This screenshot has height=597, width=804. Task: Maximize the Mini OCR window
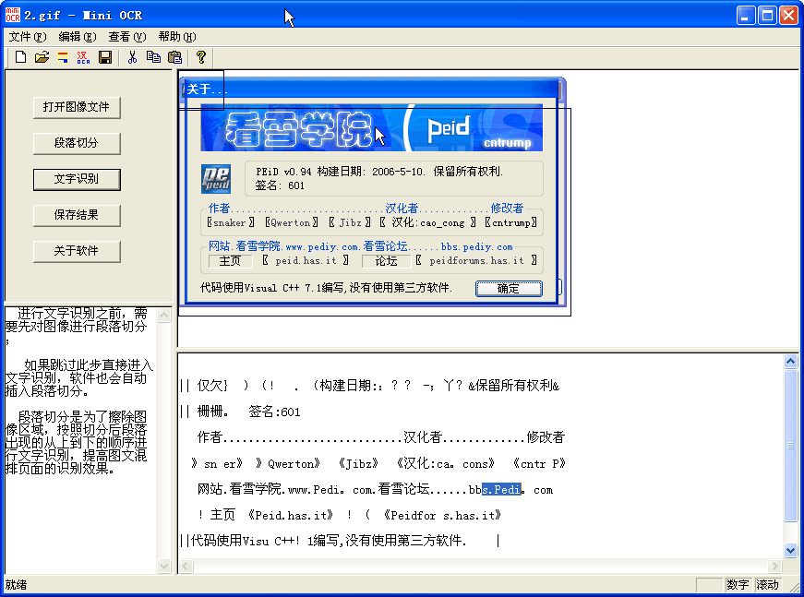[768, 15]
